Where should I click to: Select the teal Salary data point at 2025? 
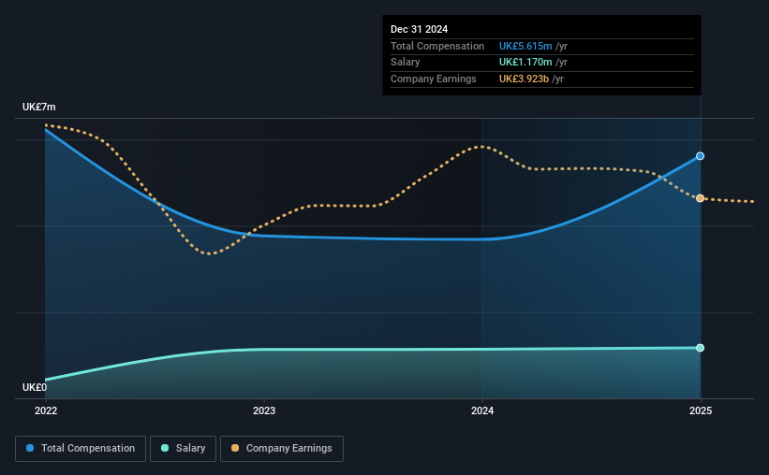point(701,348)
